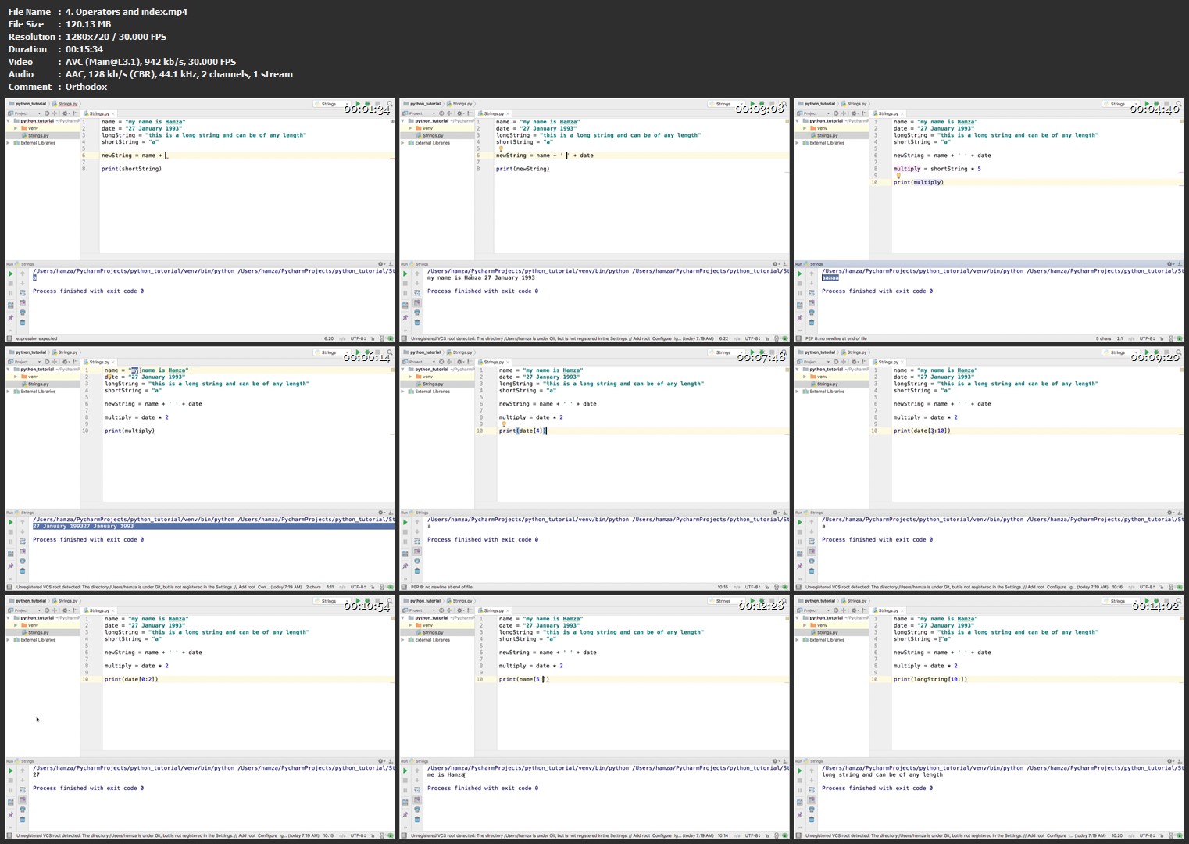Click code 'print(longString[10:])' in 00:14:02 frame

(x=930, y=679)
